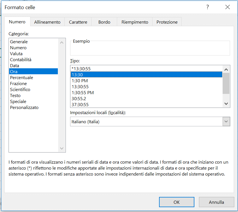Click the Tipo list scrollbar thumb
This screenshot has height=212, width=238.
[226, 83]
